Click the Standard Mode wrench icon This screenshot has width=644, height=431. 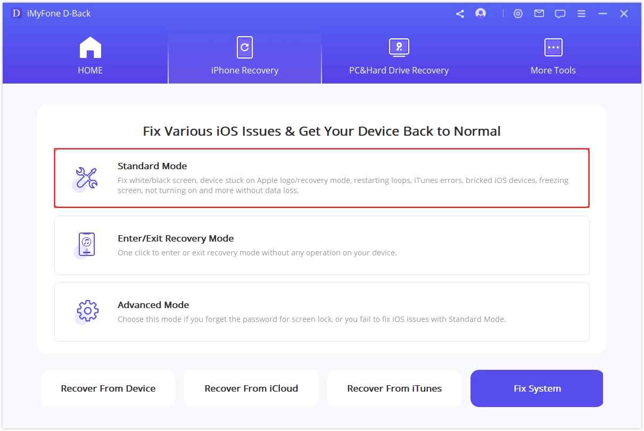click(x=86, y=178)
